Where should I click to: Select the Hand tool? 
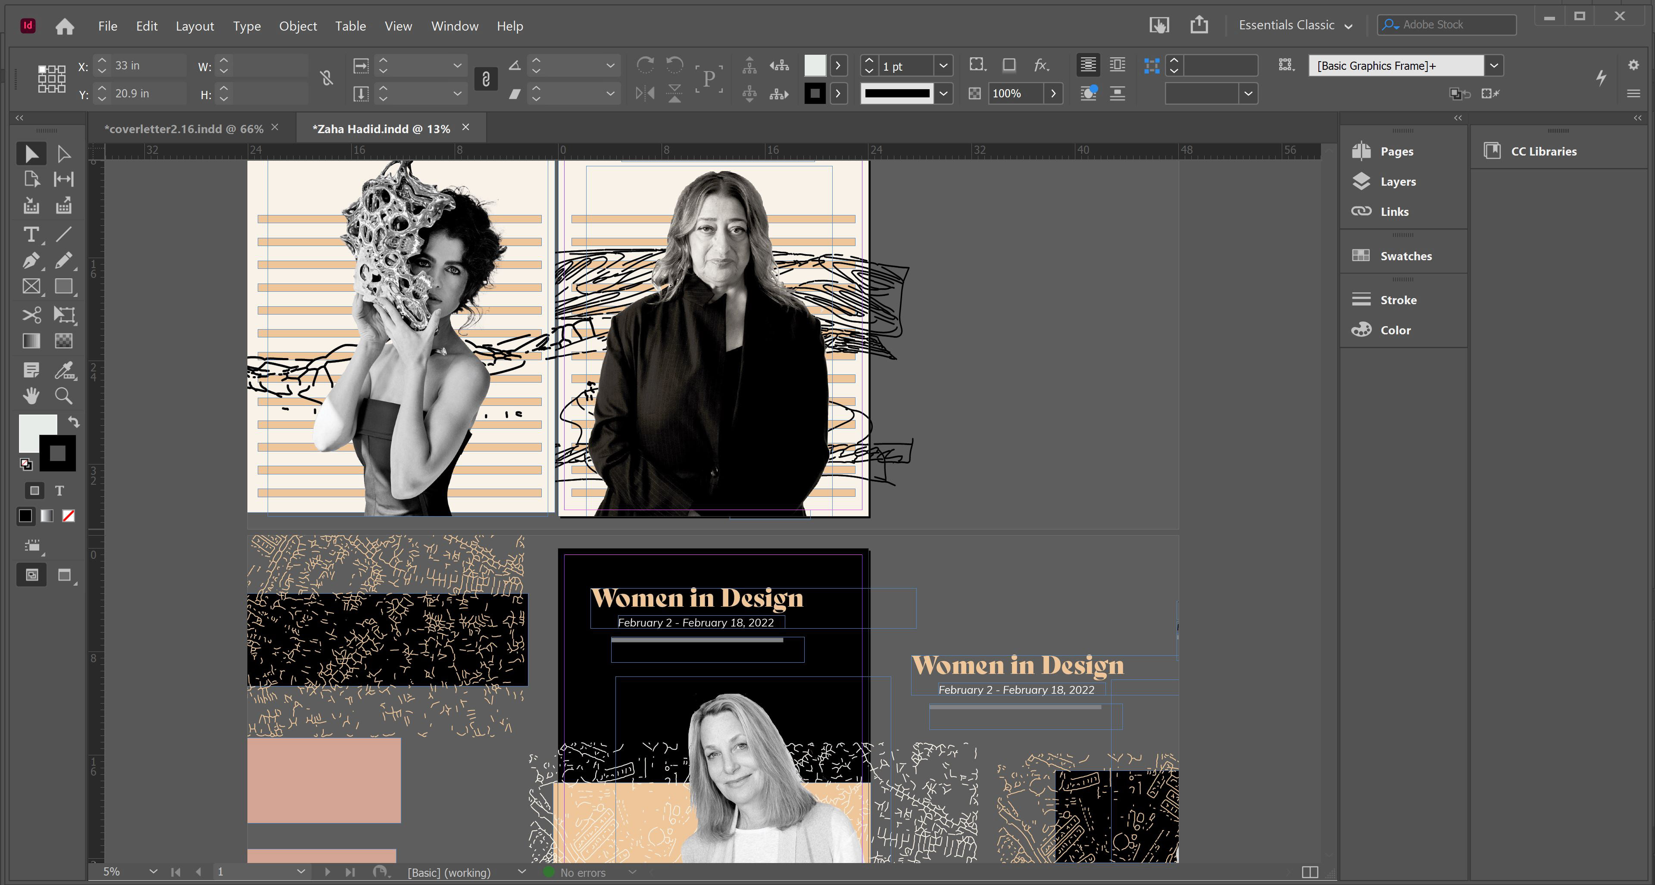30,396
